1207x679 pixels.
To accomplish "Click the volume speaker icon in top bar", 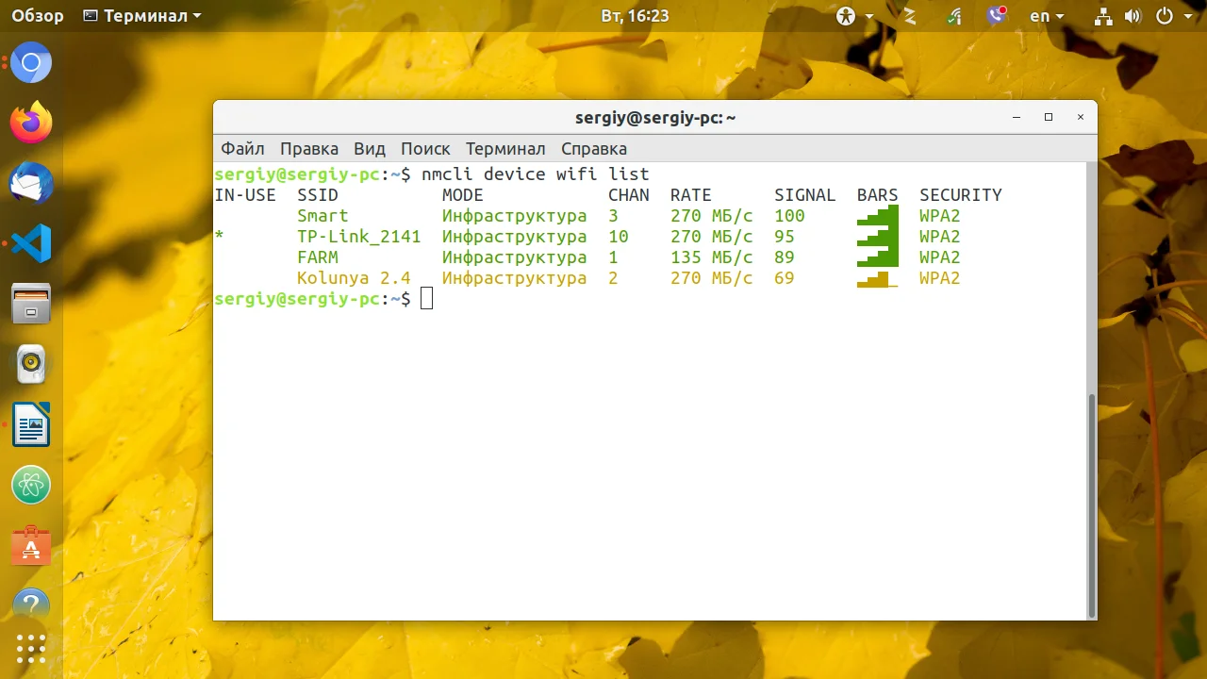I will click(1133, 16).
